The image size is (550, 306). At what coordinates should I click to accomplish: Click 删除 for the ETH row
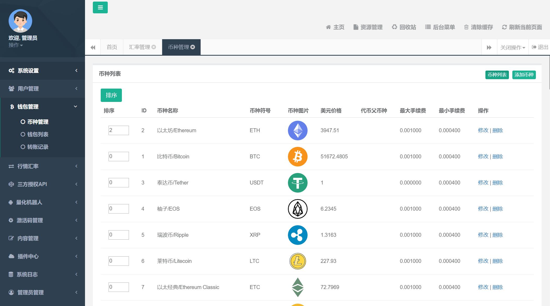(x=497, y=130)
